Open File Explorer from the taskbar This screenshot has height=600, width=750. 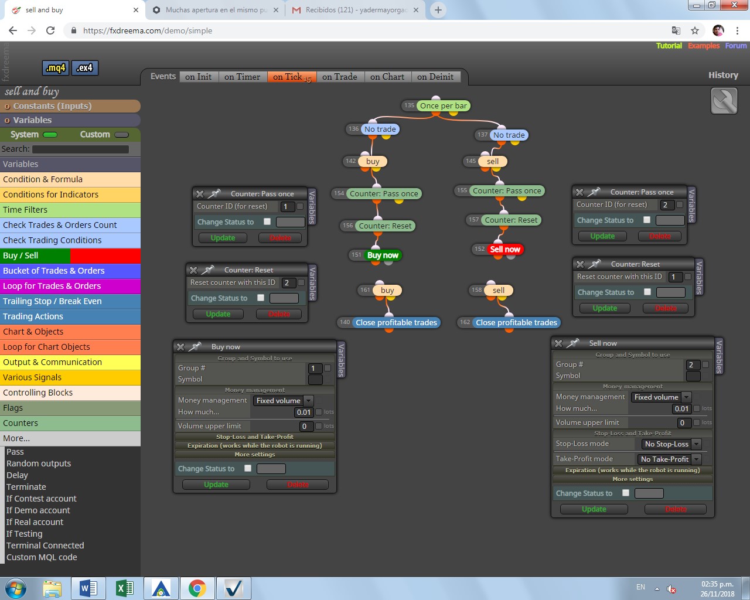coord(52,588)
